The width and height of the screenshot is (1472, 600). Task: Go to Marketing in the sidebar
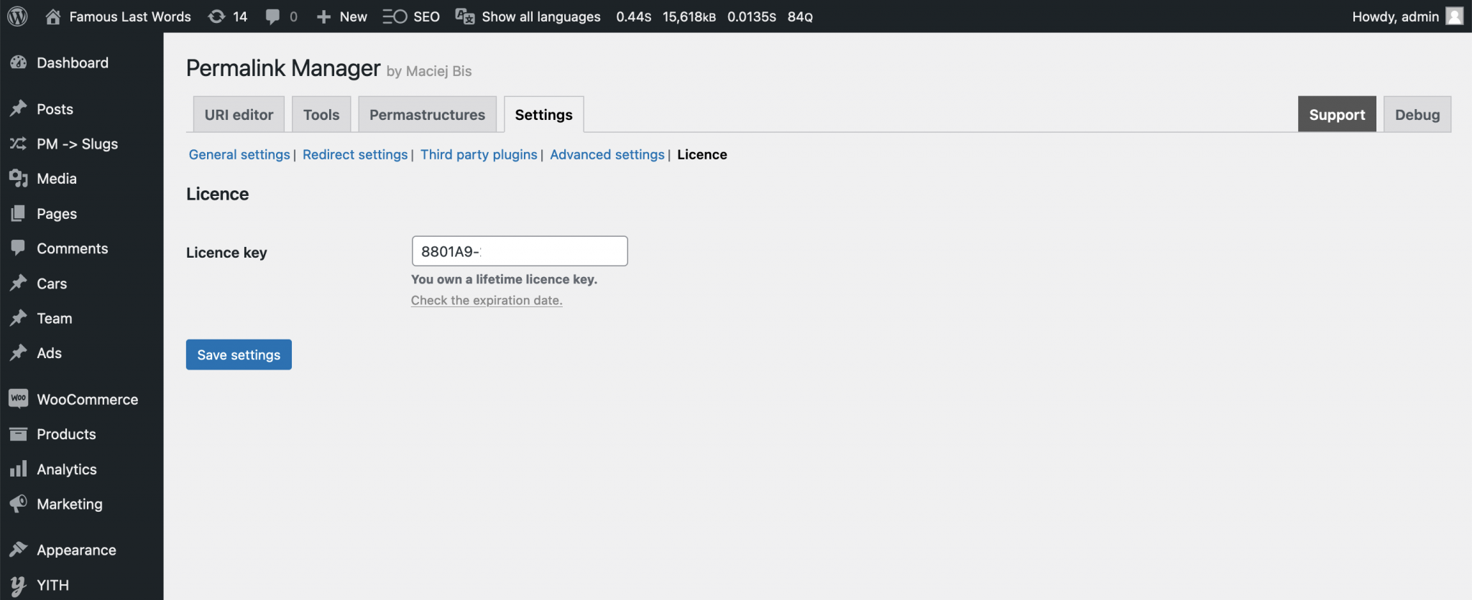pos(70,505)
